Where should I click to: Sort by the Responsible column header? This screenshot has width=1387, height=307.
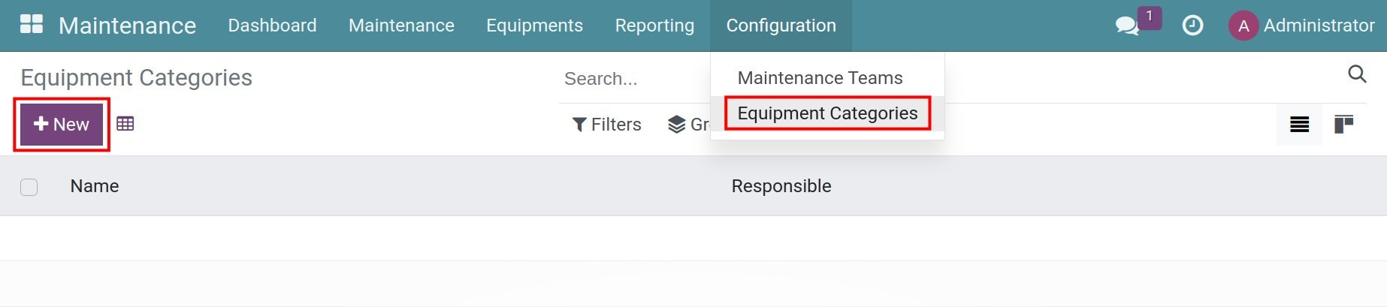(x=781, y=186)
